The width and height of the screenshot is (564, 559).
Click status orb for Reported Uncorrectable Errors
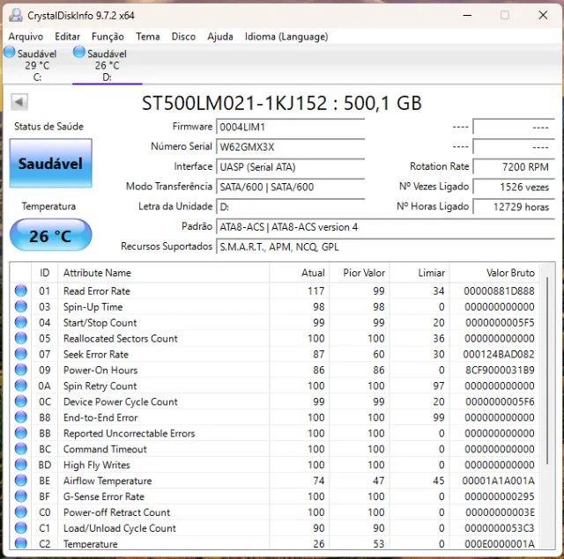[21, 433]
